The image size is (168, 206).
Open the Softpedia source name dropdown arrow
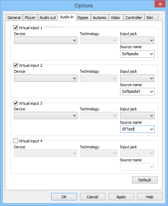tap(151, 54)
